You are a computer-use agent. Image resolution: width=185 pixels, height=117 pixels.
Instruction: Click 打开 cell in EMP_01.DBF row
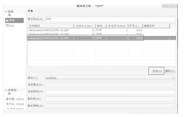(x=99, y=30)
